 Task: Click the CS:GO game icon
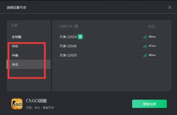pyautogui.click(x=17, y=104)
